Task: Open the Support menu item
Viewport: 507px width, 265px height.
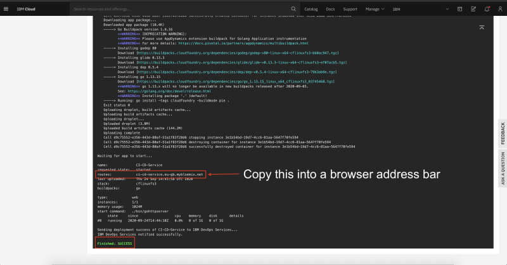Action: coord(350,9)
